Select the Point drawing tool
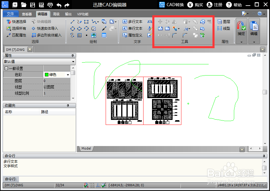Screen dimensions: 270x191 [x=87, y=35]
